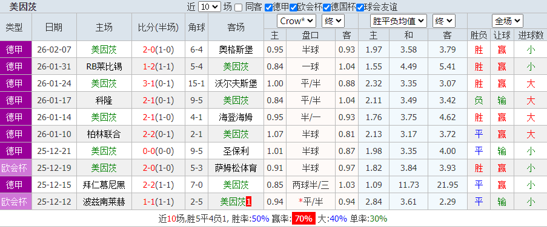Viewport: 547px width, 227px height.
Task: Click the corner count 15-1
Action: 197,83
